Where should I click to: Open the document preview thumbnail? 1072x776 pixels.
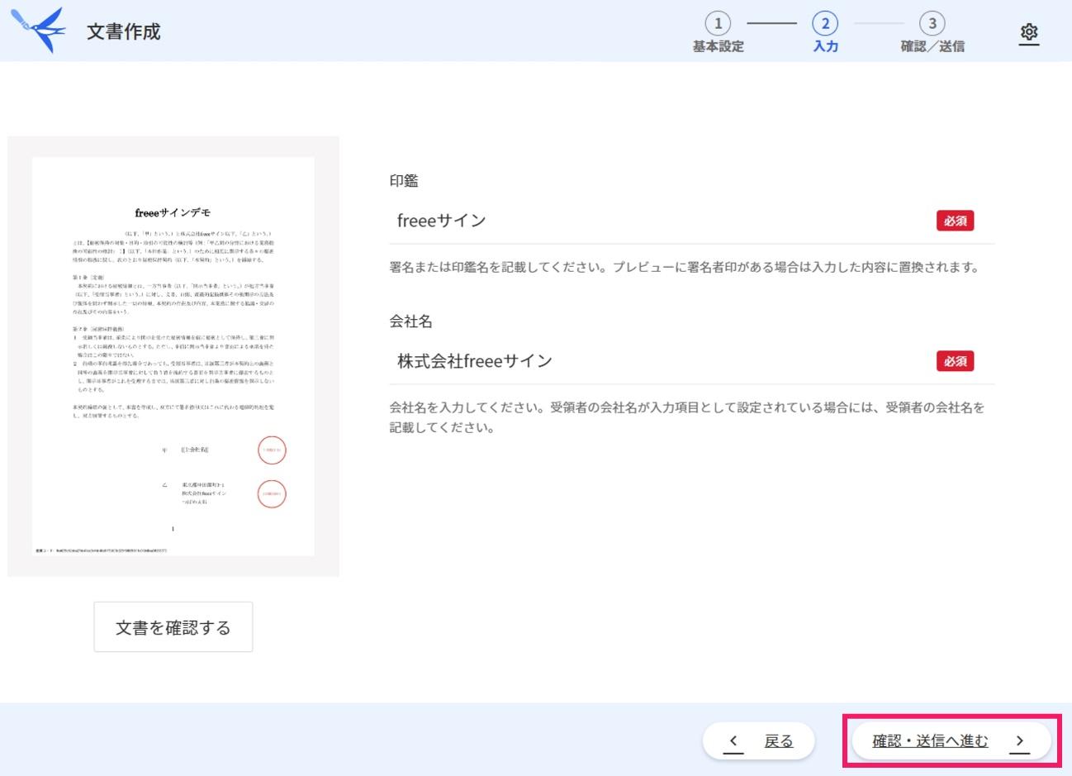[x=173, y=356]
